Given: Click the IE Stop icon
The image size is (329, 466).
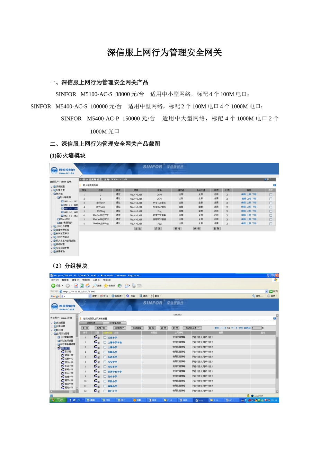Looking at the screenshot, I should coord(76,286).
